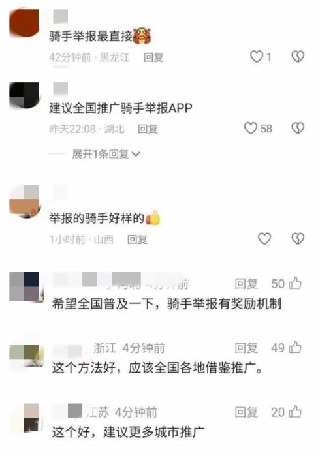Viewport: 318px width, 458px height.
Task: Reply to the 骑手举报有奖励机制 comment
Action: point(246,284)
